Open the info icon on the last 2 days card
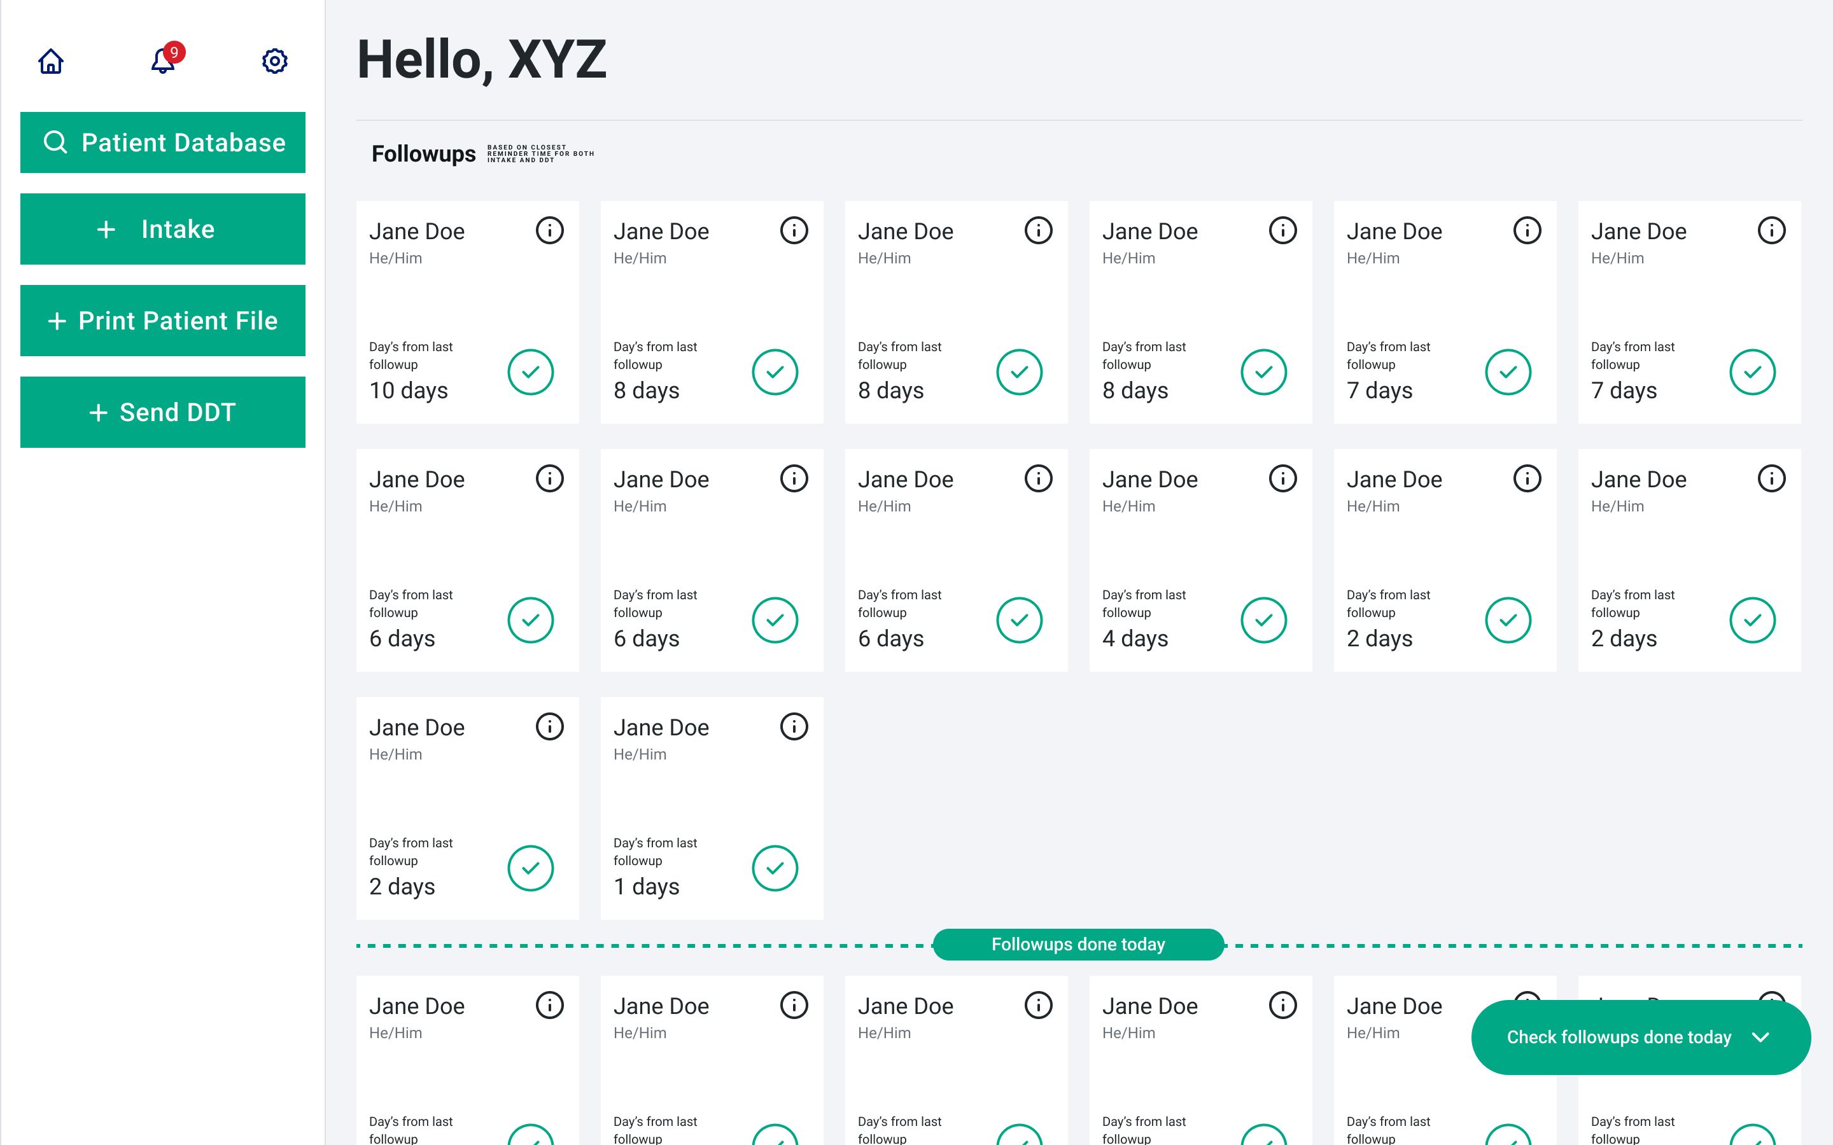 549,726
